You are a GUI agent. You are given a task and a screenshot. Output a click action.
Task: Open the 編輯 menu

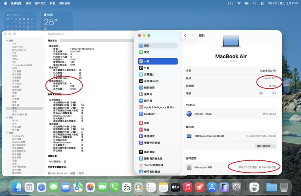[28, 3]
